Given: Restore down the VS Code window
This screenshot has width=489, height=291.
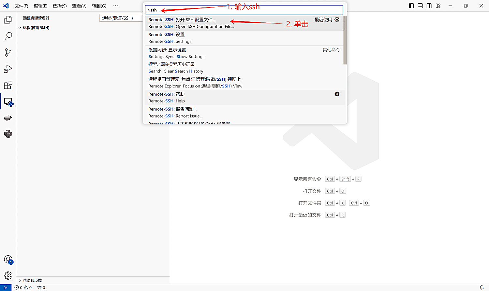Looking at the screenshot, I should 466,6.
